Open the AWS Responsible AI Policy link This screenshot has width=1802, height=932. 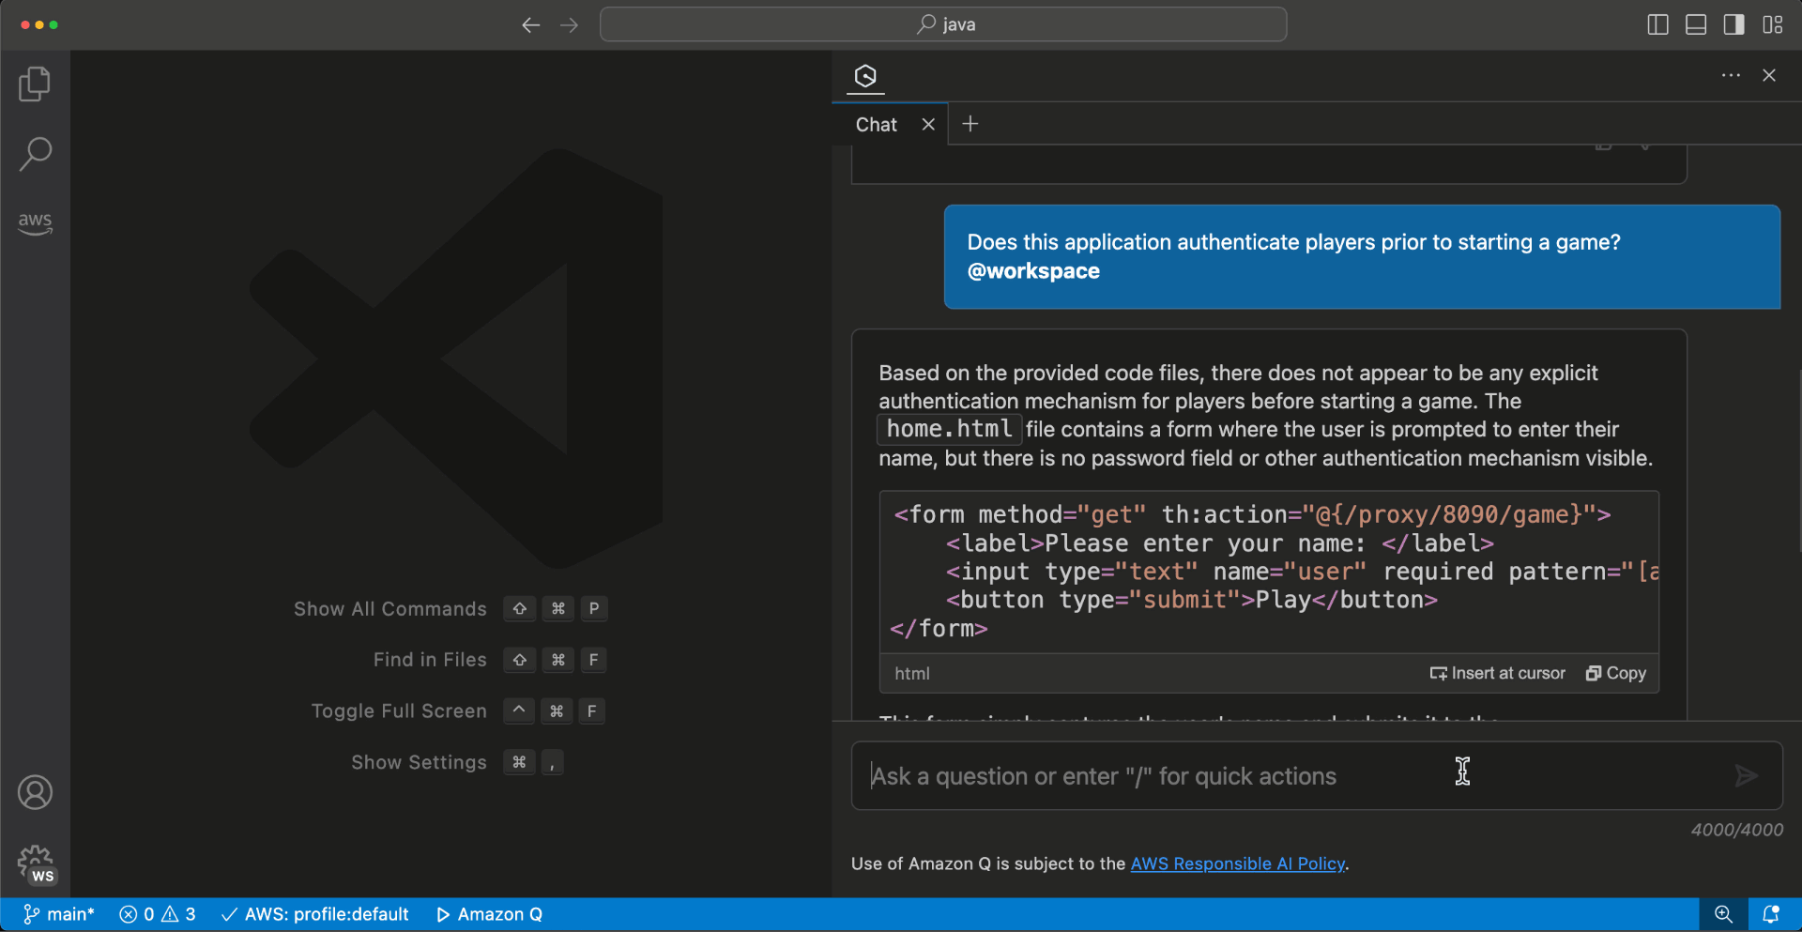tap(1237, 863)
